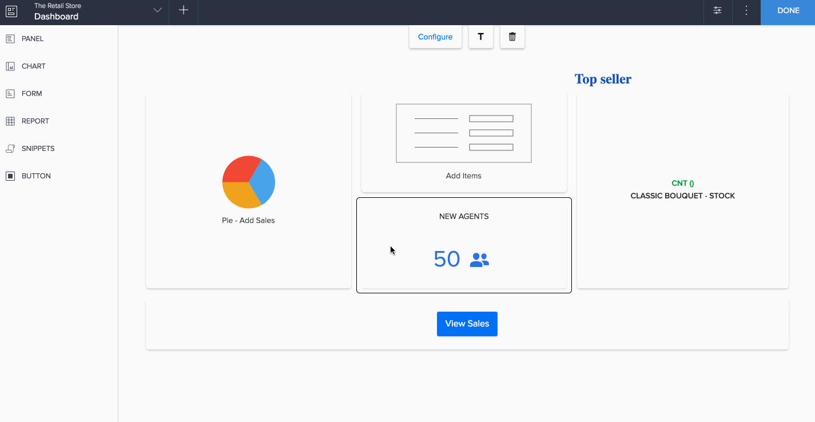Open the settings sliders icon in header
This screenshot has height=422, width=815.
[717, 11]
